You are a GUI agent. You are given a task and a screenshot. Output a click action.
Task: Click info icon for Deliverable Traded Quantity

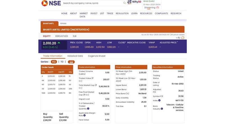[88, 109]
